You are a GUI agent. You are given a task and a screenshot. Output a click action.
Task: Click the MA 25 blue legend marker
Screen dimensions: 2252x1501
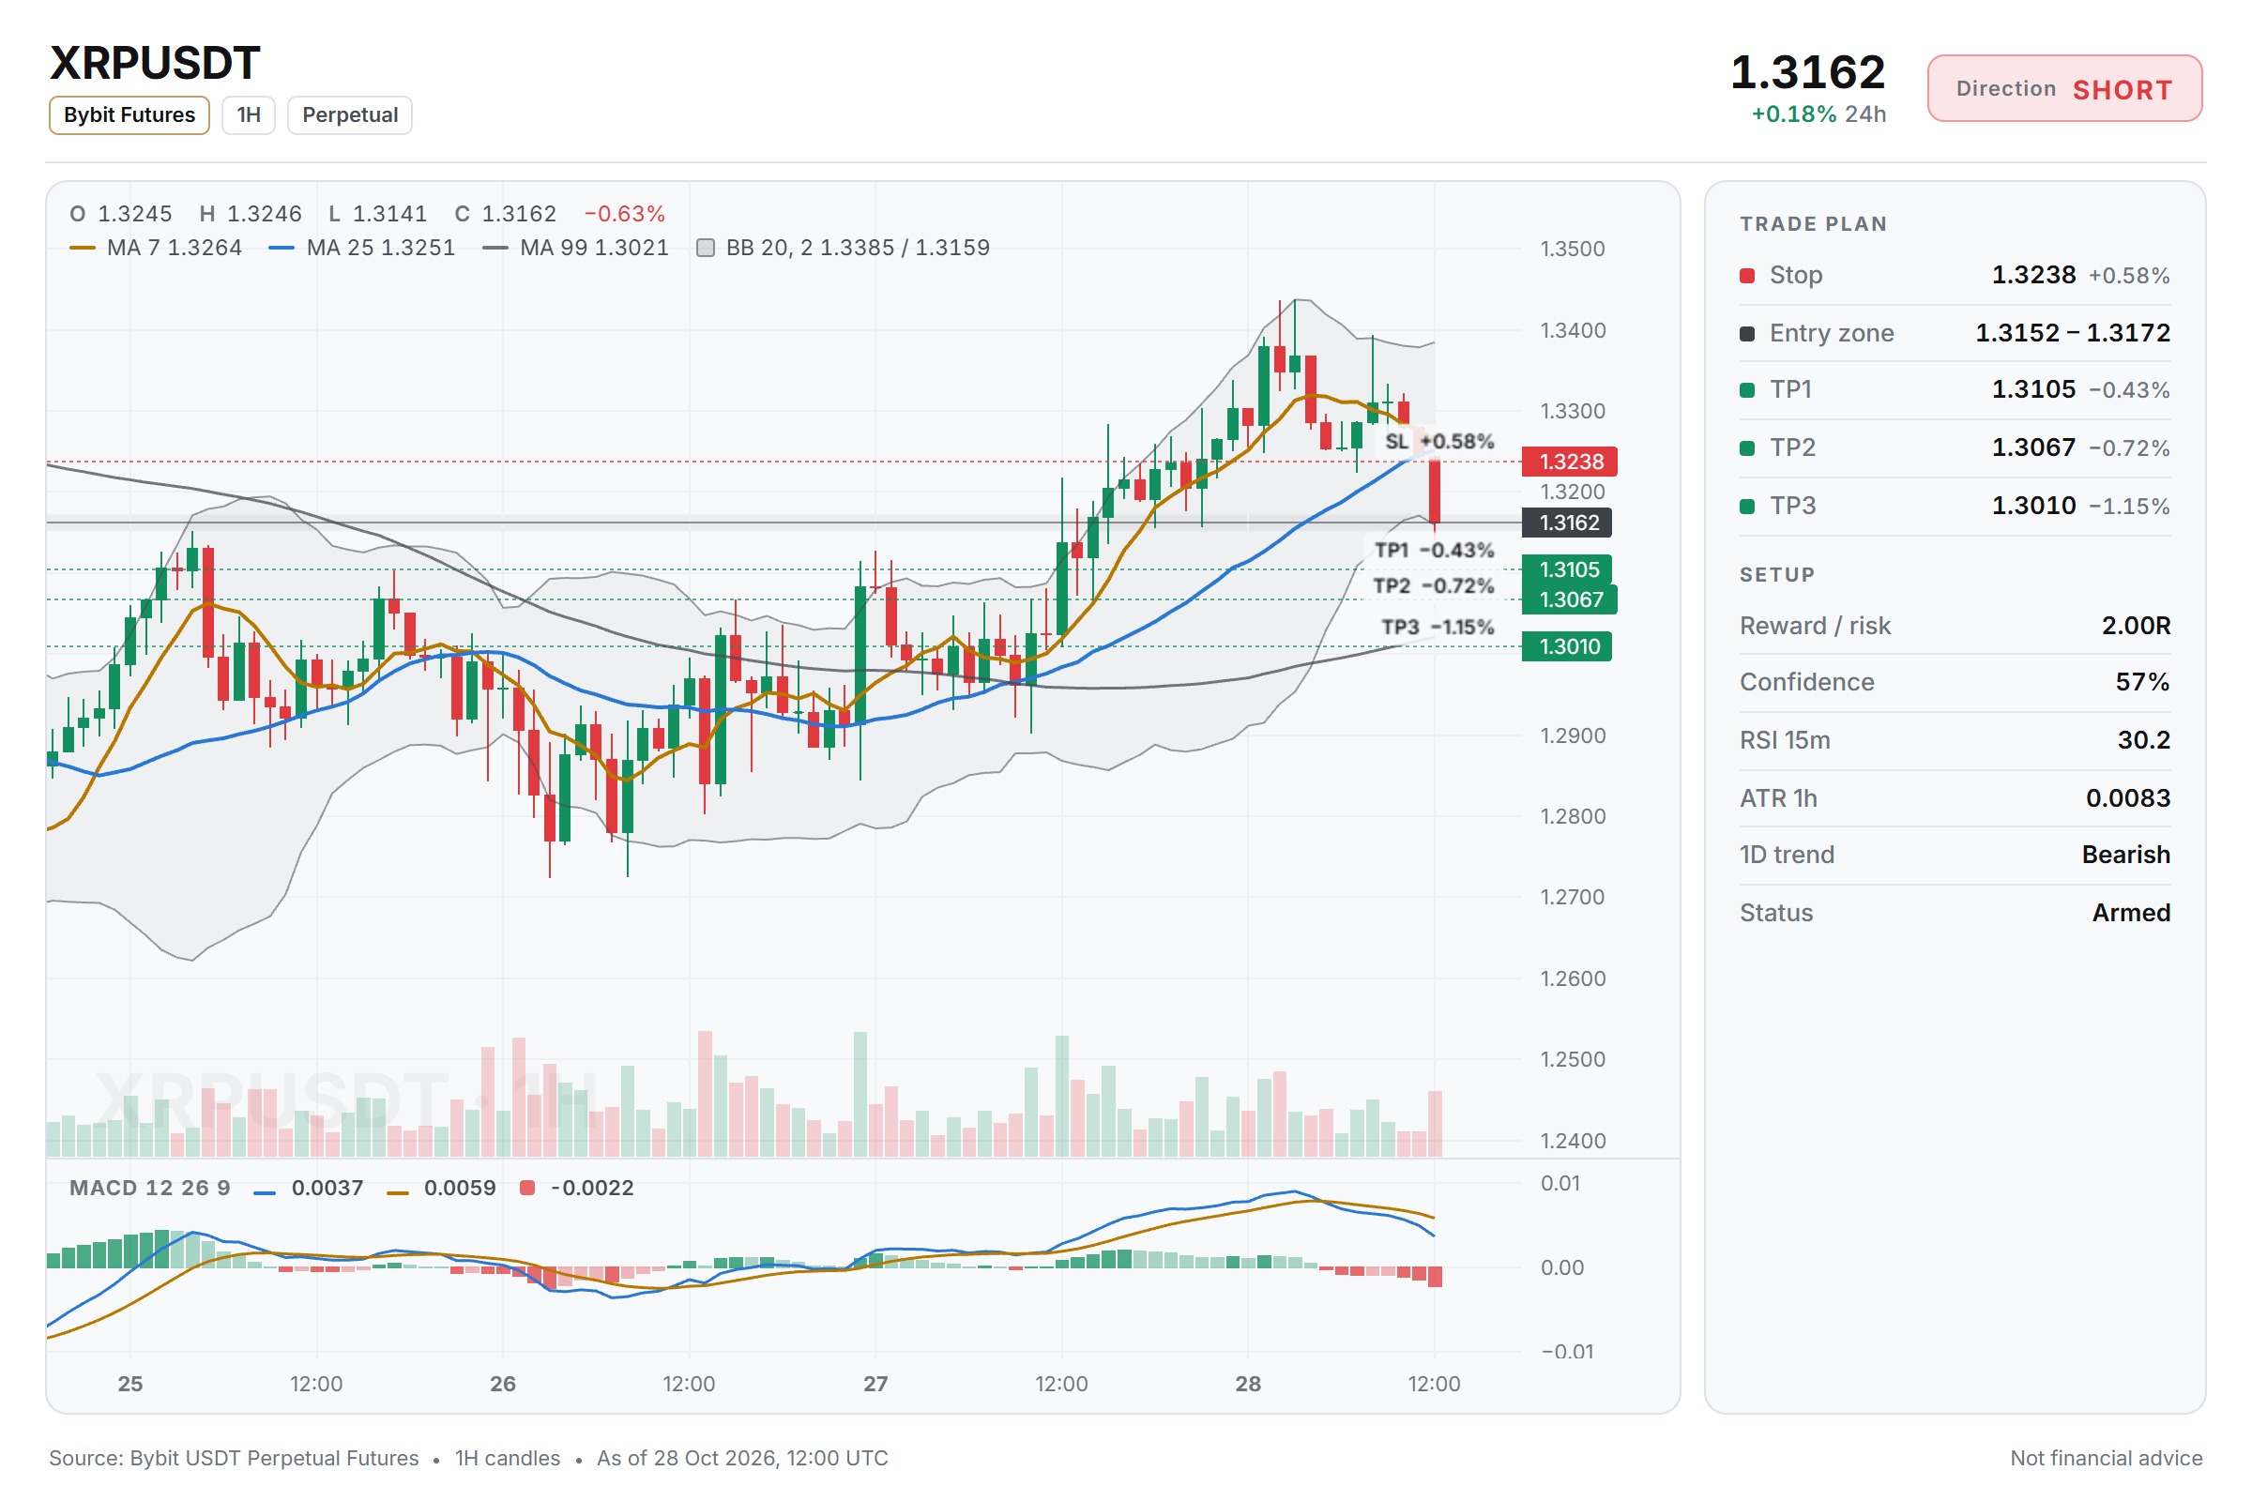[x=281, y=248]
